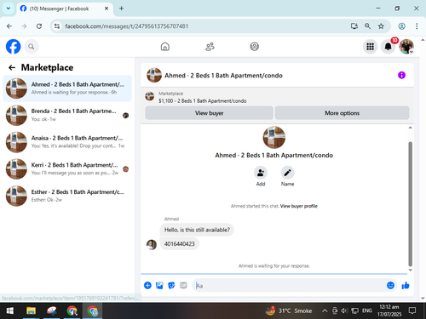426x319 pixels.
Task: Open the Ahmed conversation in list
Action: click(67, 88)
